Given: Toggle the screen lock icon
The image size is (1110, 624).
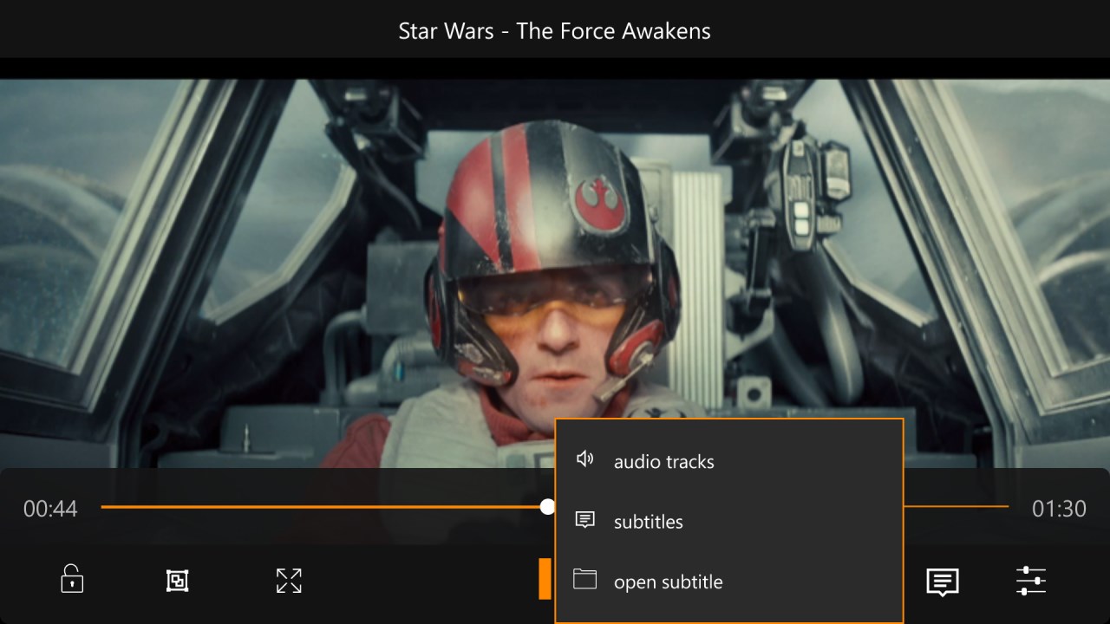Looking at the screenshot, I should tap(71, 581).
